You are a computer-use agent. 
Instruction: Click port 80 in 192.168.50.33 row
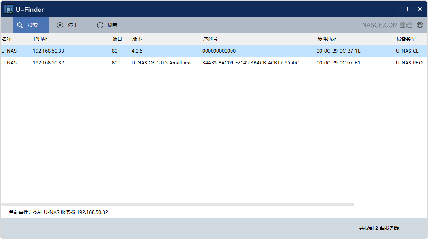(x=115, y=51)
